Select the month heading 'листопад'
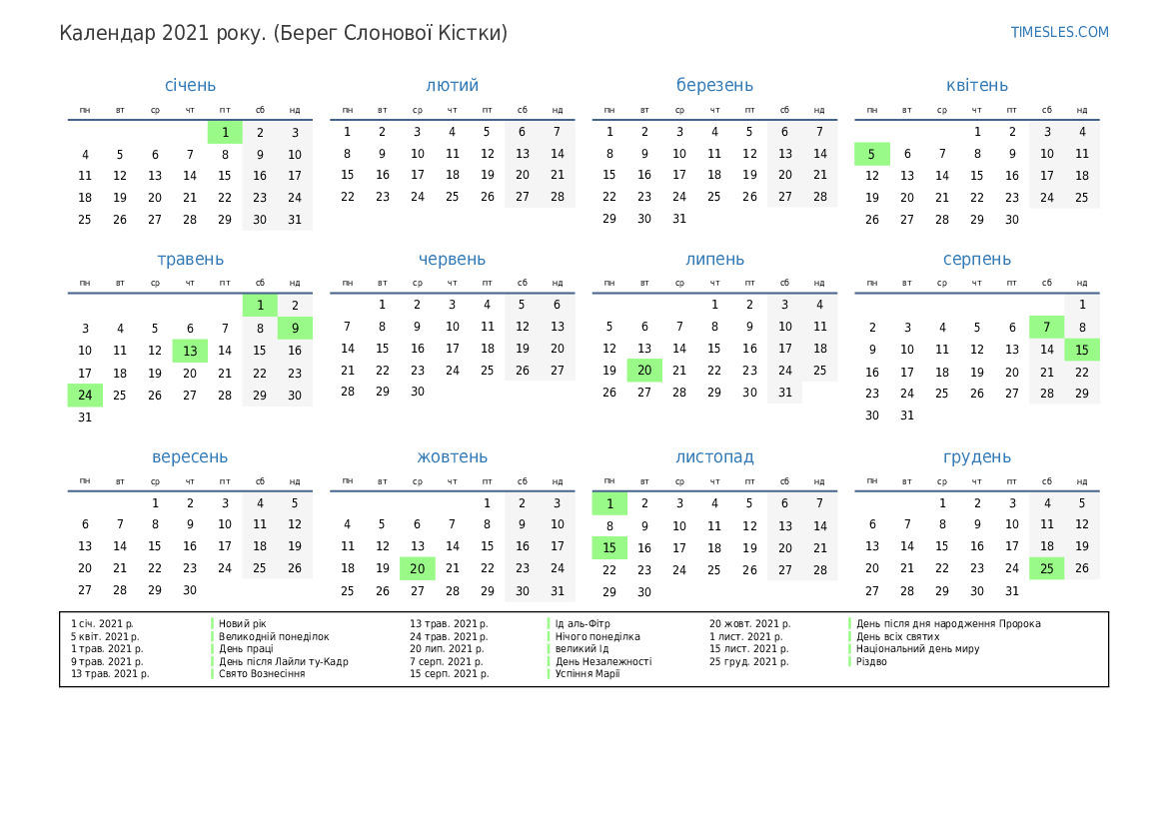The height and width of the screenshot is (826, 1168). click(x=714, y=456)
